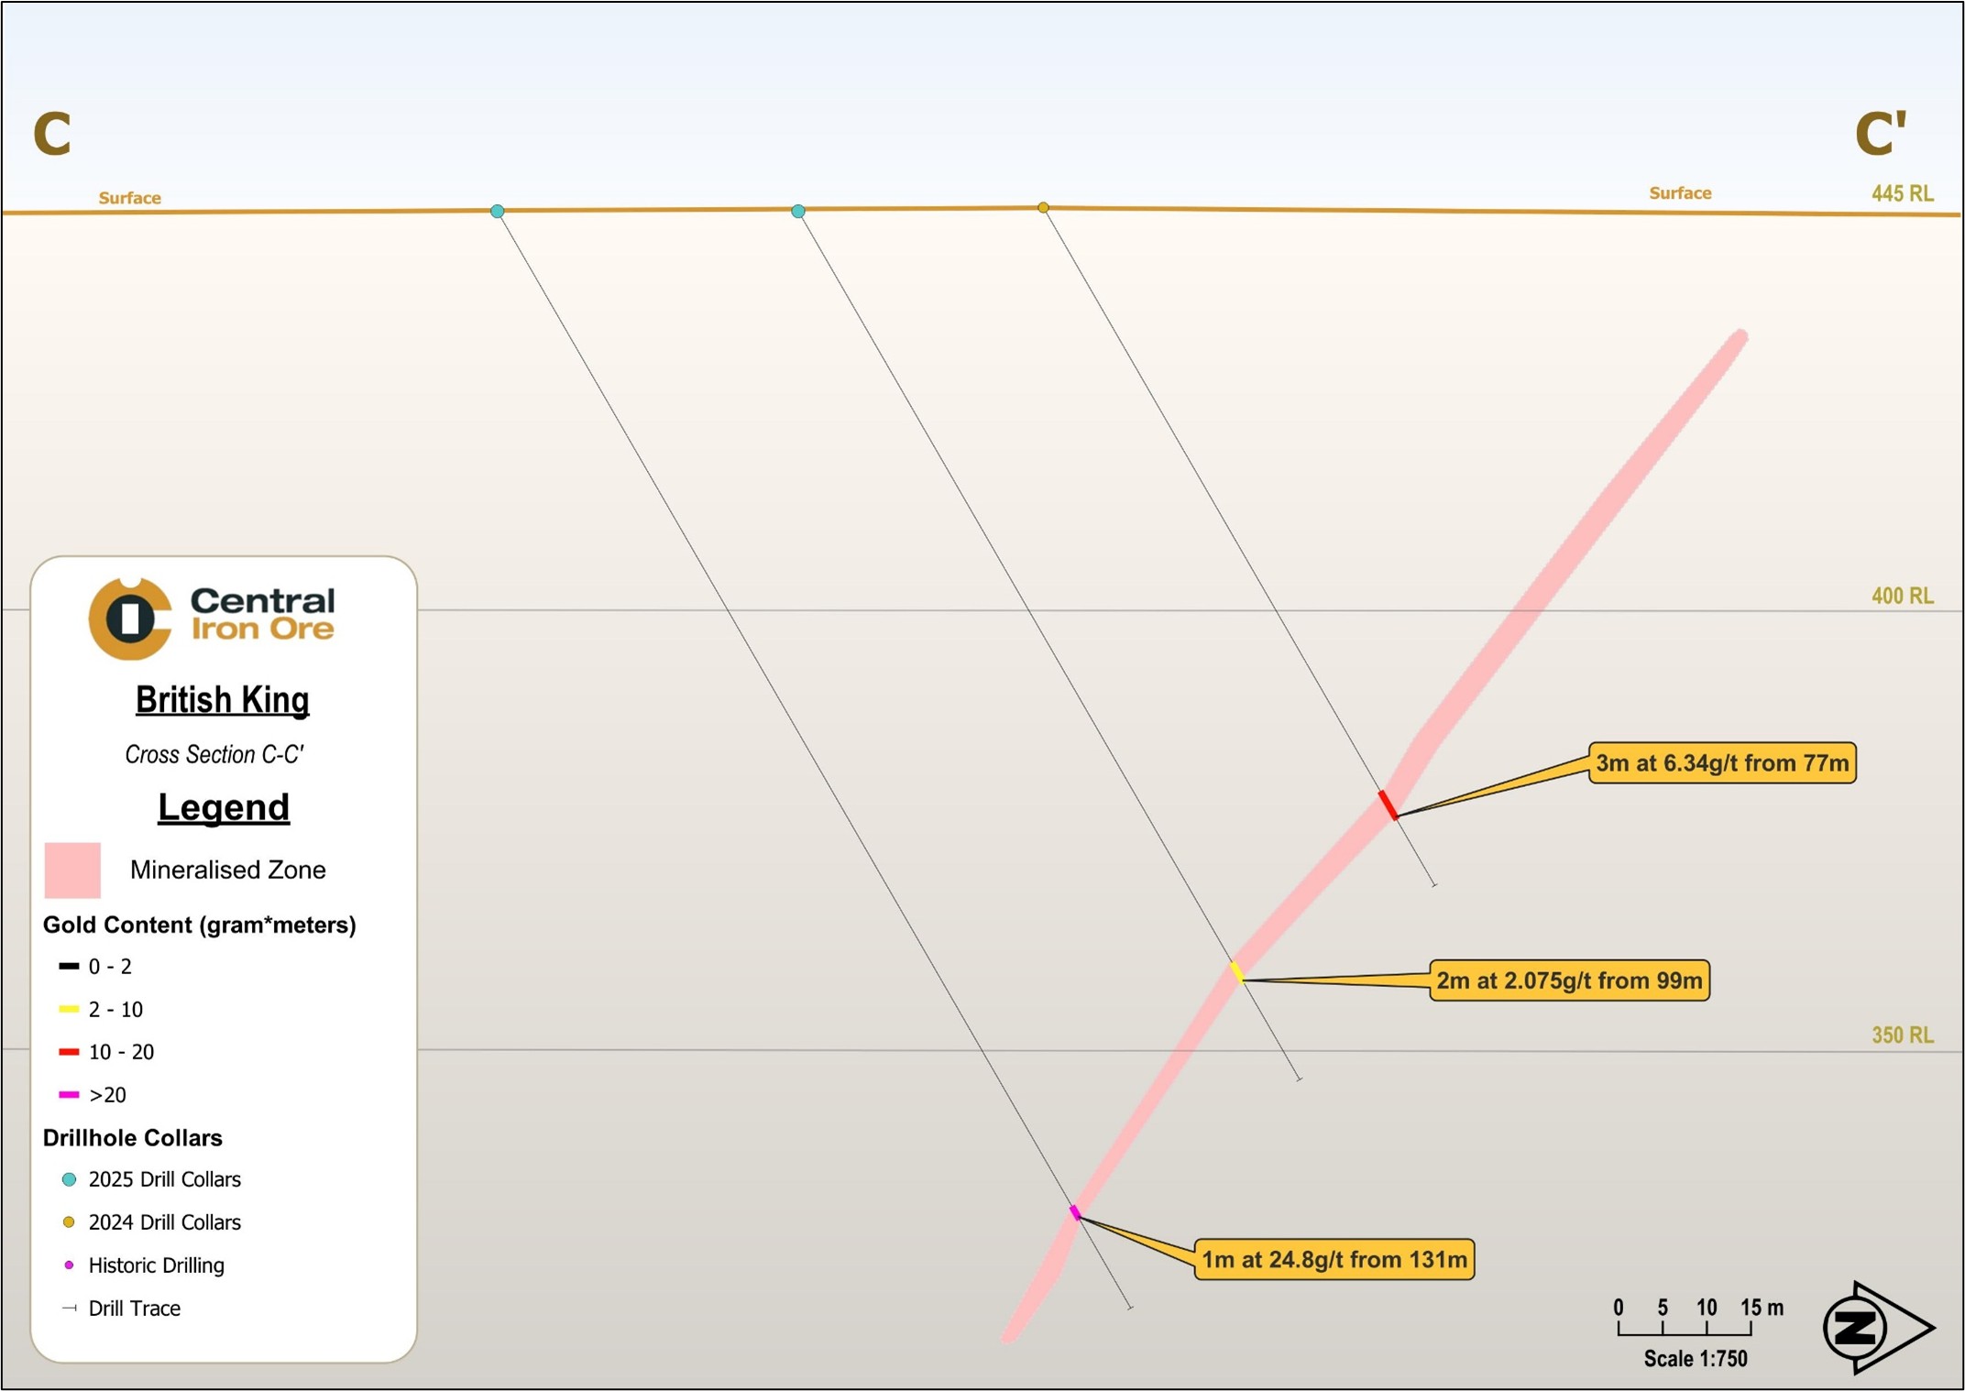
Task: Click the Legend heading
Action: click(x=224, y=807)
